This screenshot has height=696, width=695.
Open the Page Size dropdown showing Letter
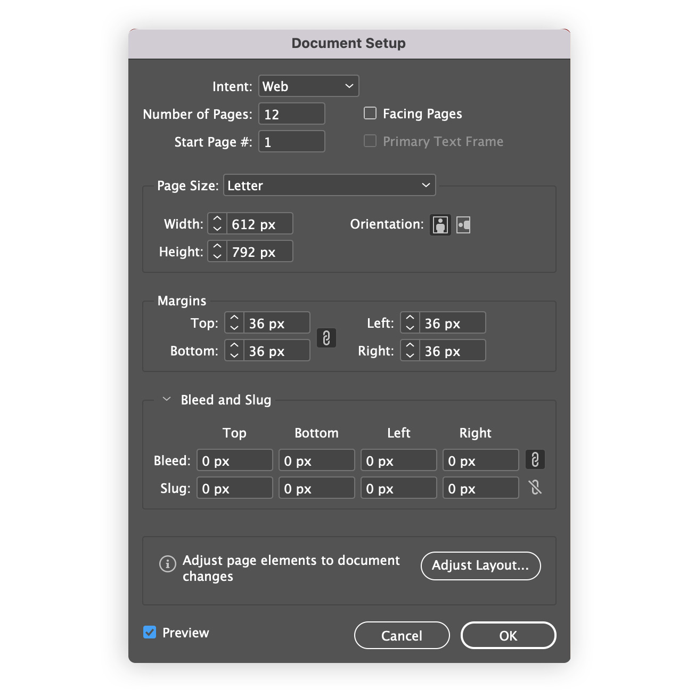[330, 185]
